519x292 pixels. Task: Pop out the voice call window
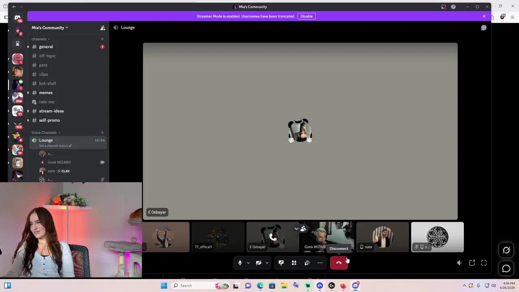(472, 263)
